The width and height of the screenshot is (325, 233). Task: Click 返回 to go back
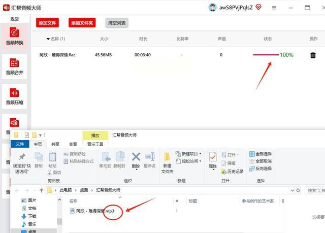[14, 19]
